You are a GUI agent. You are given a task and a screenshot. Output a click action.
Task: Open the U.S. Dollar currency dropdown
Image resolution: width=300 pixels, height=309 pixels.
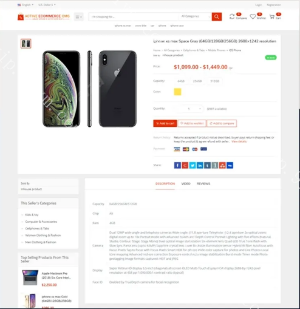point(47,5)
